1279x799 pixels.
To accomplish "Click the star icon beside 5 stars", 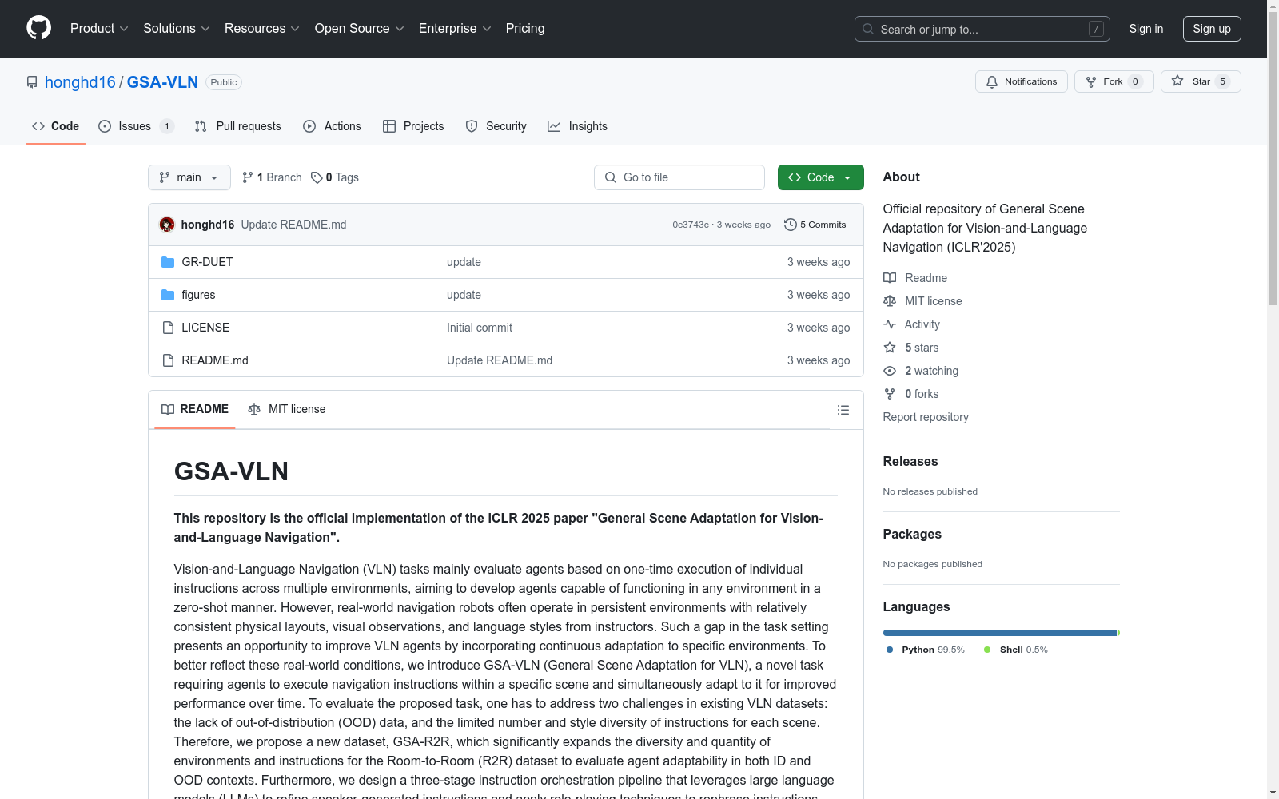I will point(890,348).
